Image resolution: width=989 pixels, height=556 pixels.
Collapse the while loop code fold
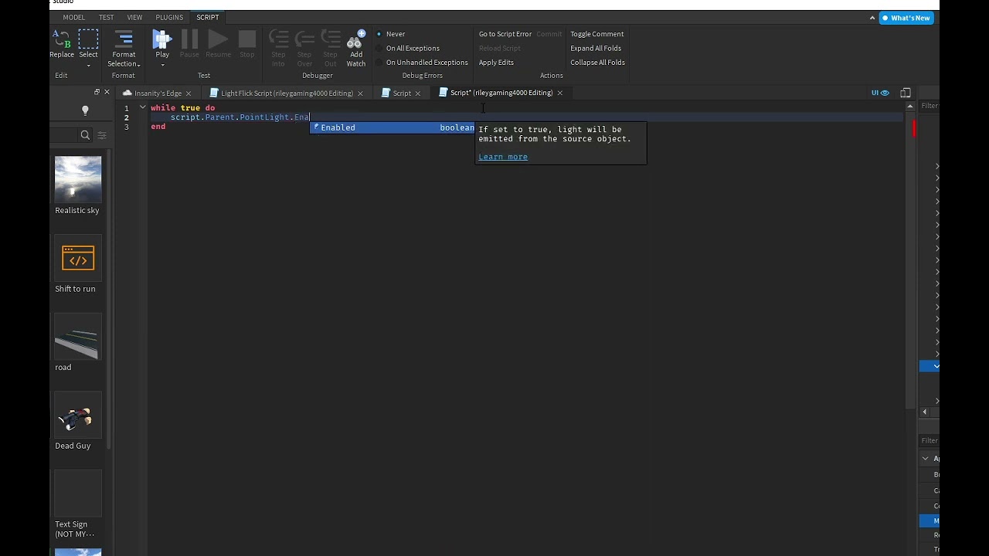143,107
